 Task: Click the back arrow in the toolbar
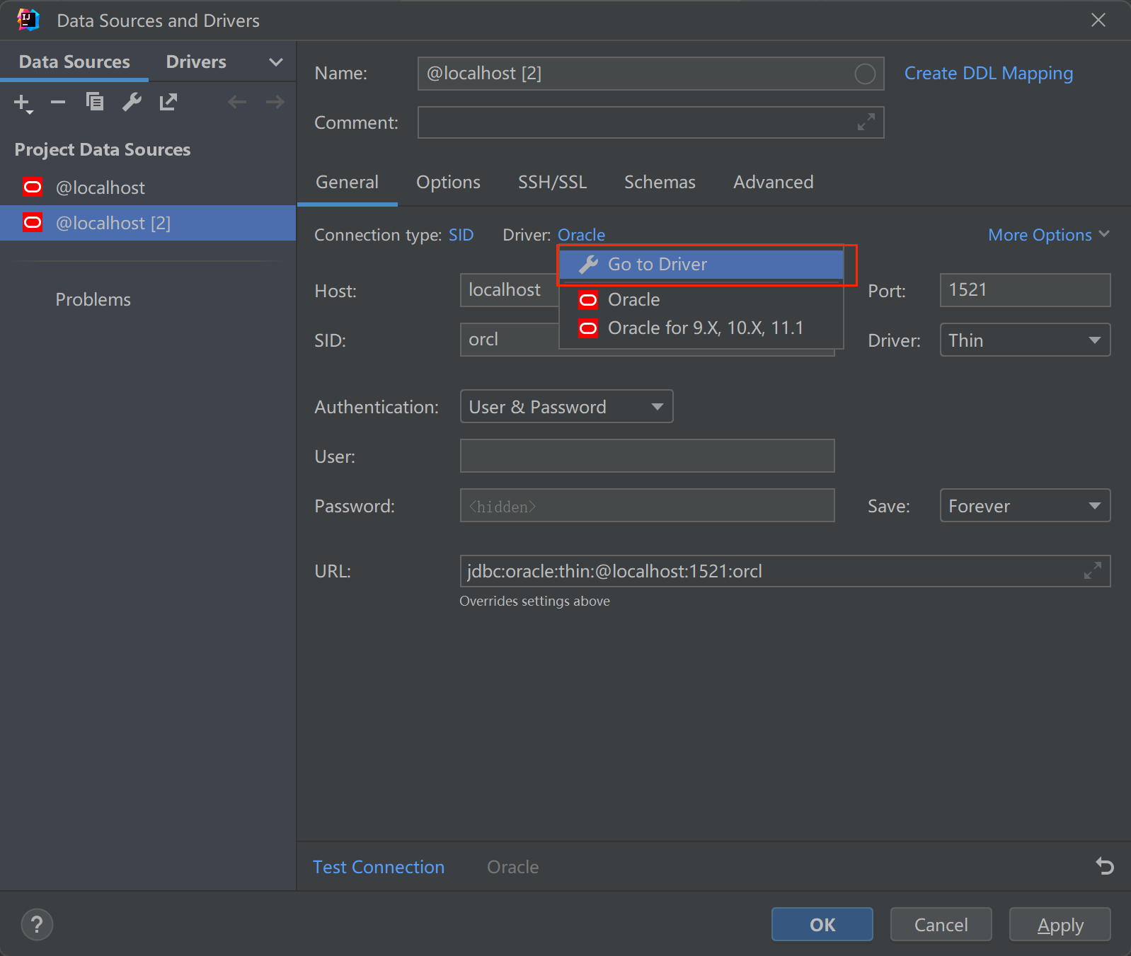point(237,103)
